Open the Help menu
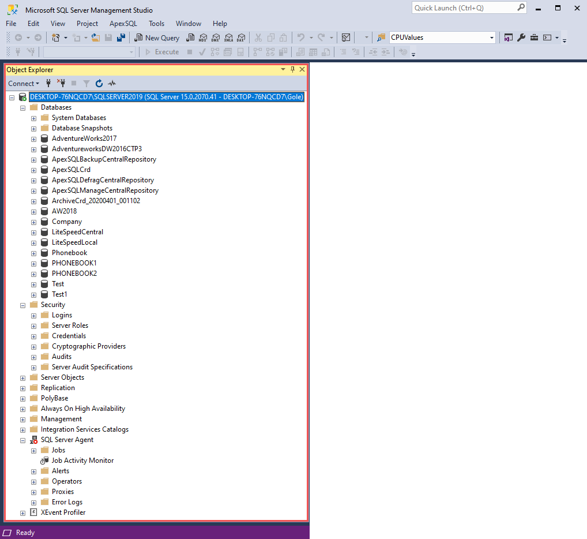The width and height of the screenshot is (587, 539). point(220,24)
